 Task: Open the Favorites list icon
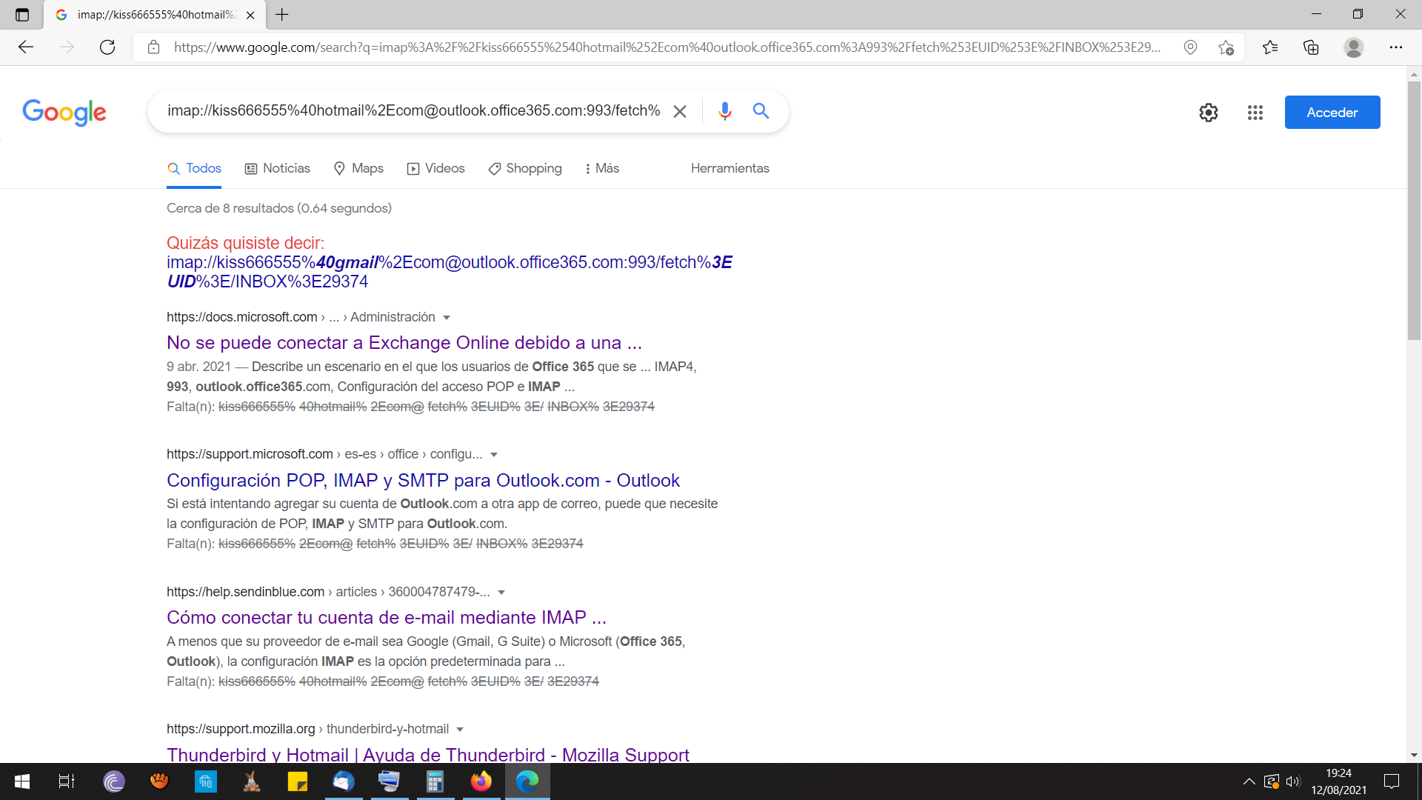point(1270,47)
